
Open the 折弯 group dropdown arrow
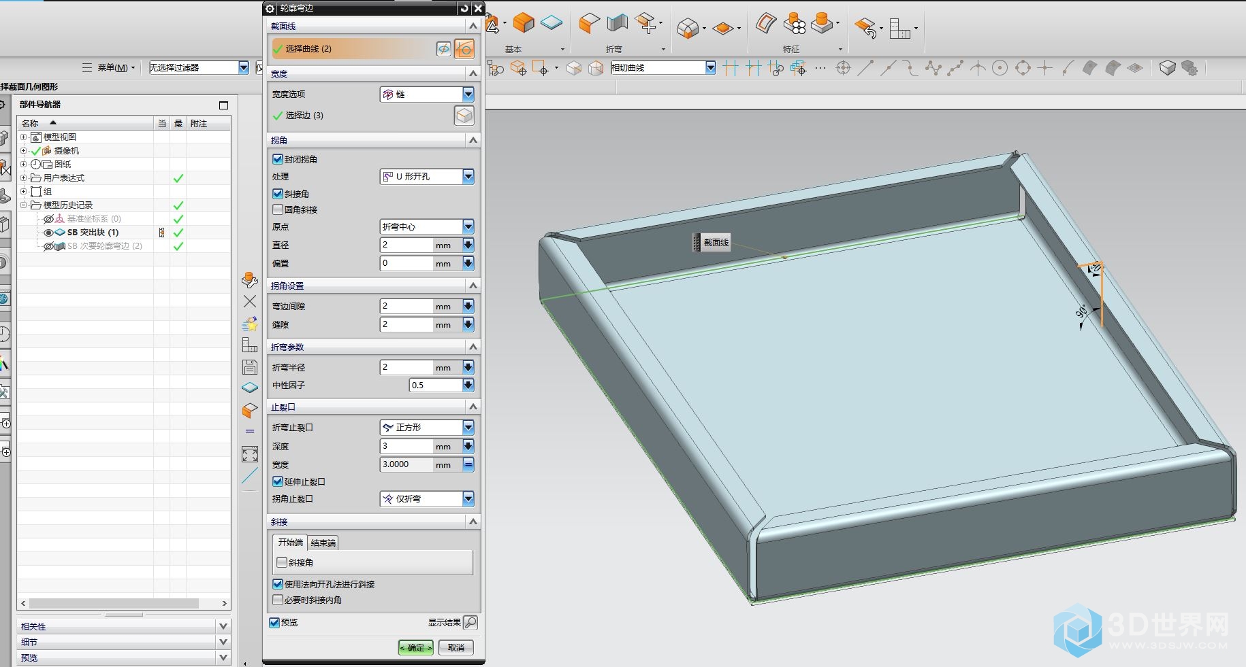coord(663,49)
